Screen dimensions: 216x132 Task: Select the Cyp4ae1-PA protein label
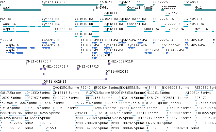tap(138, 45)
